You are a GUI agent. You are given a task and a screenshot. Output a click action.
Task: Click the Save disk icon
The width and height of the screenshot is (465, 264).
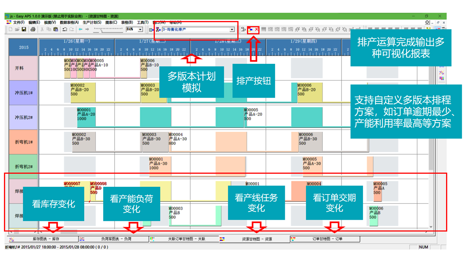(x=24, y=29)
